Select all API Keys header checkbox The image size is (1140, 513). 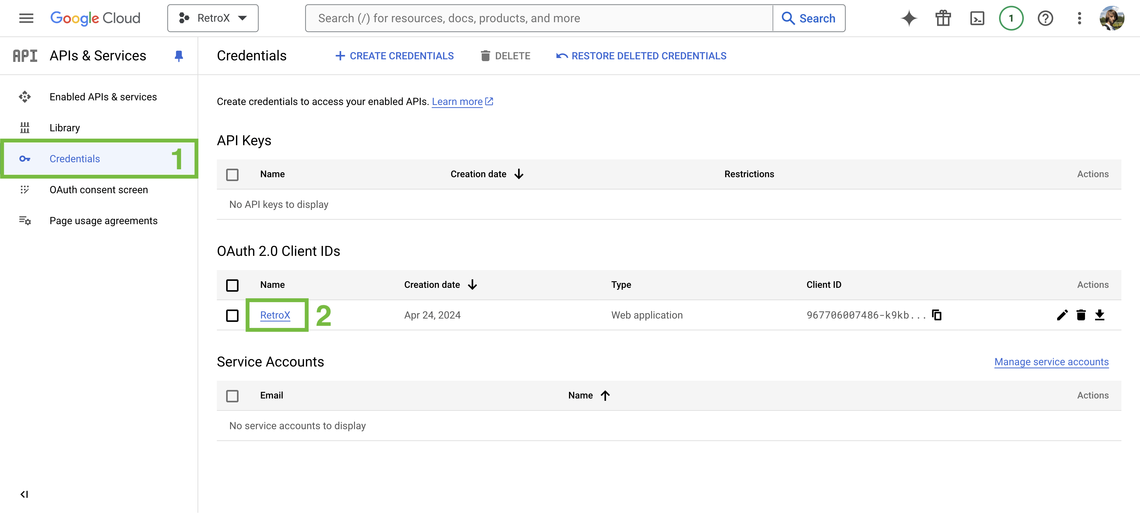pyautogui.click(x=232, y=174)
